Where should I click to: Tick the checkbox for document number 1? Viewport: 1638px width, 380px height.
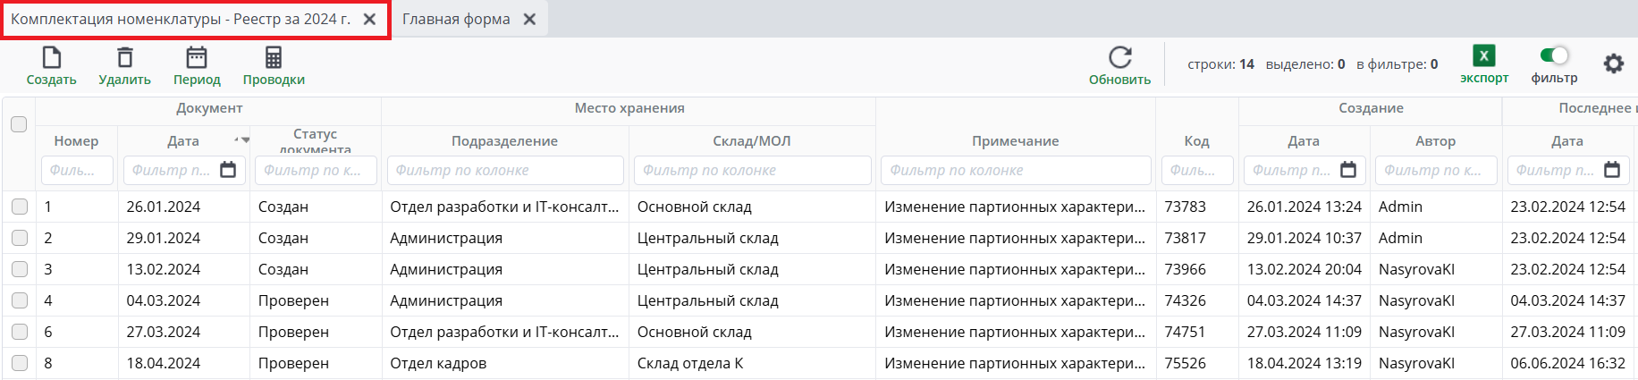(20, 207)
